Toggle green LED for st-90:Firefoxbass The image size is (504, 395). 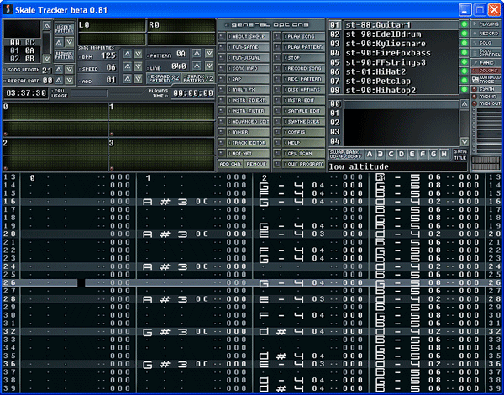(x=464, y=52)
